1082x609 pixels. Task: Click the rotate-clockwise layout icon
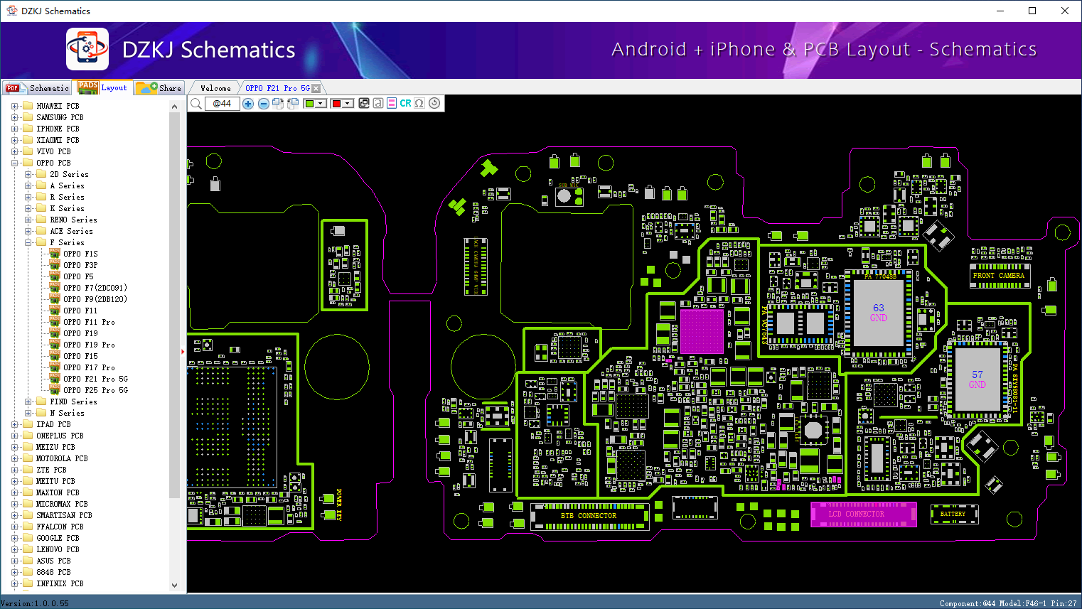click(278, 104)
